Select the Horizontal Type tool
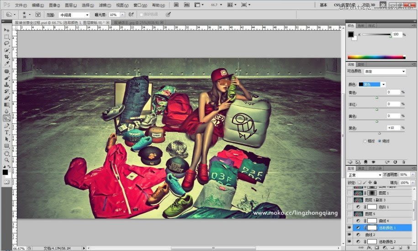This screenshot has width=418, height=251. pos(7,133)
